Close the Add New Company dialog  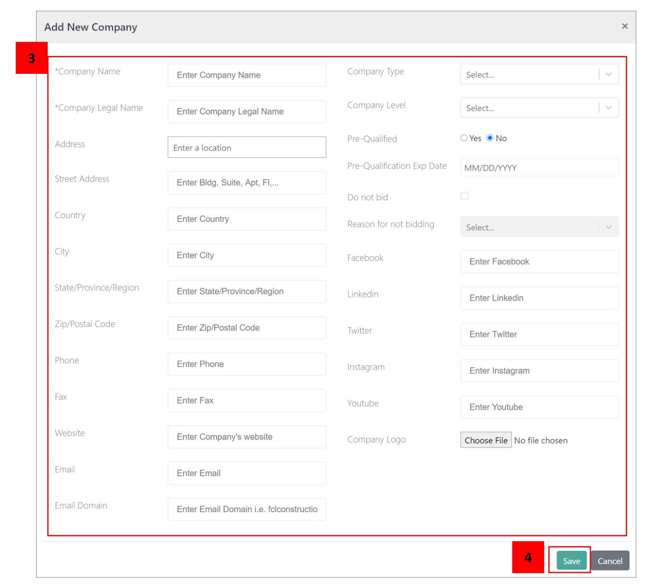tap(625, 26)
